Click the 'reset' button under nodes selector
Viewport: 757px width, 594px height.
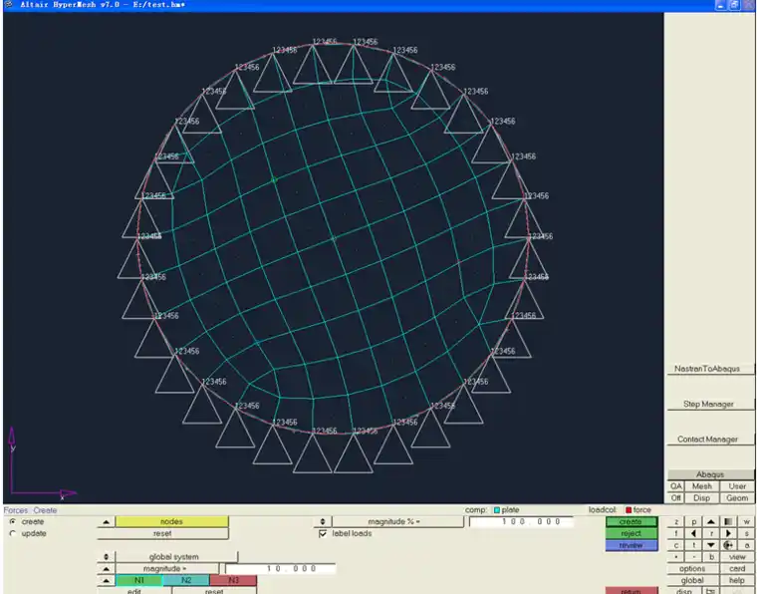pyautogui.click(x=162, y=533)
